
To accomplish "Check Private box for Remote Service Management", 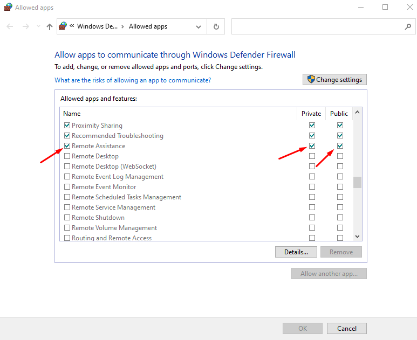I will pos(312,207).
